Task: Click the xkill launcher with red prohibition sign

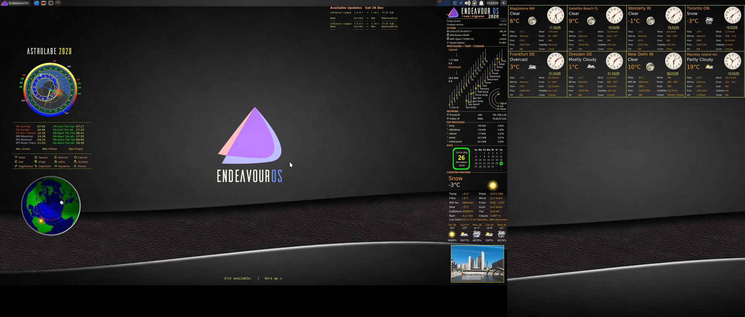Action: pyautogui.click(x=44, y=3)
